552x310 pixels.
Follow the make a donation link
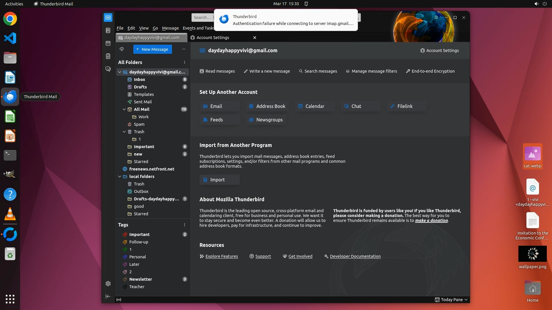(x=431, y=220)
